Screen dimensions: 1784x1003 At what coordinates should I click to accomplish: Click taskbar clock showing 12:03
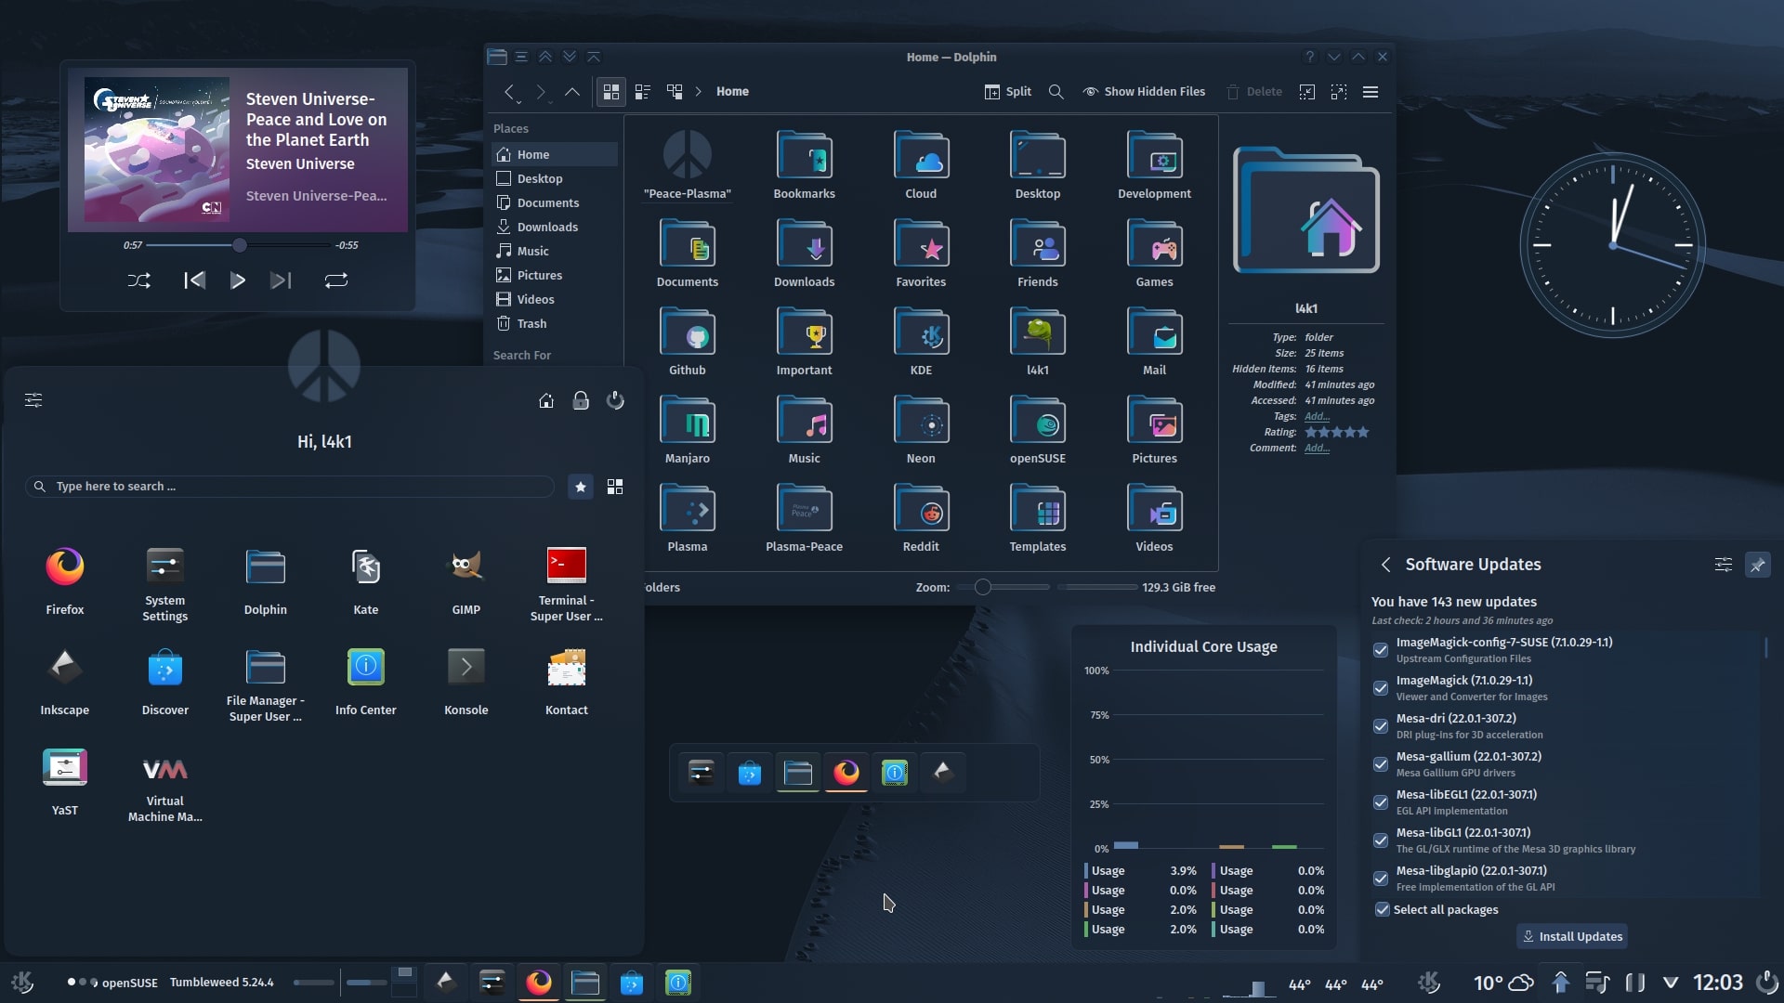pyautogui.click(x=1717, y=983)
